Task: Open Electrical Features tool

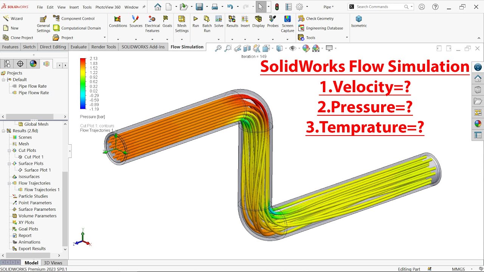Action: click(152, 24)
